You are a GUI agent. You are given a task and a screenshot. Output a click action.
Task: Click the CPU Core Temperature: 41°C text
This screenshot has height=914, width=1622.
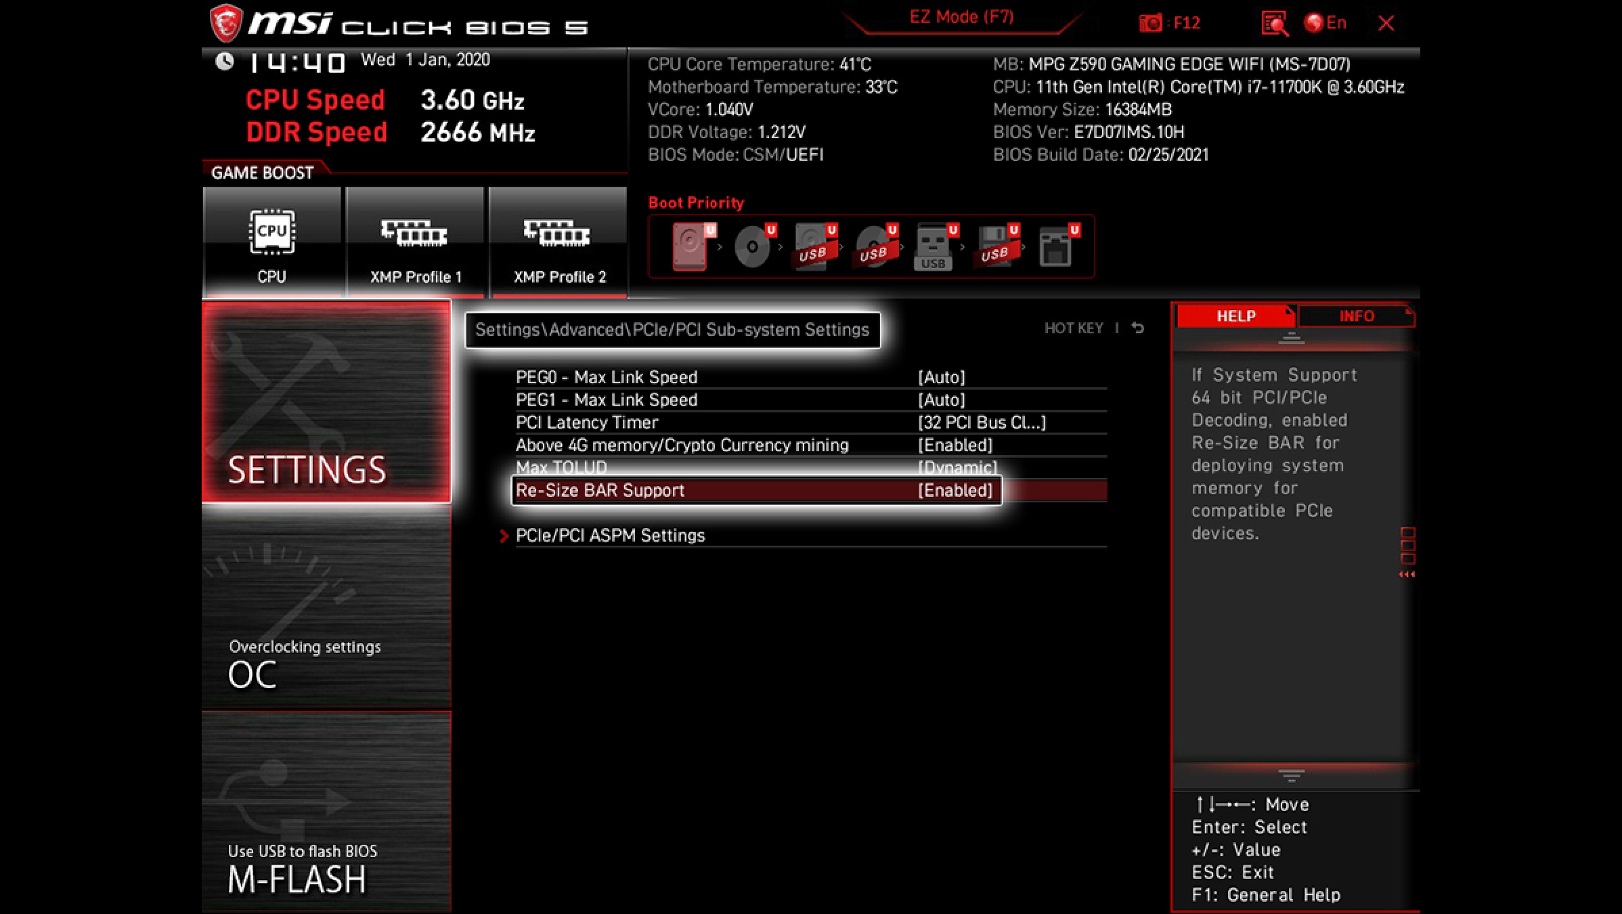click(760, 64)
